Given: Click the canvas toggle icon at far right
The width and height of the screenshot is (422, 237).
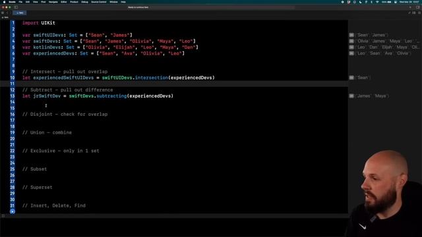Looking at the screenshot, I should point(419,13).
